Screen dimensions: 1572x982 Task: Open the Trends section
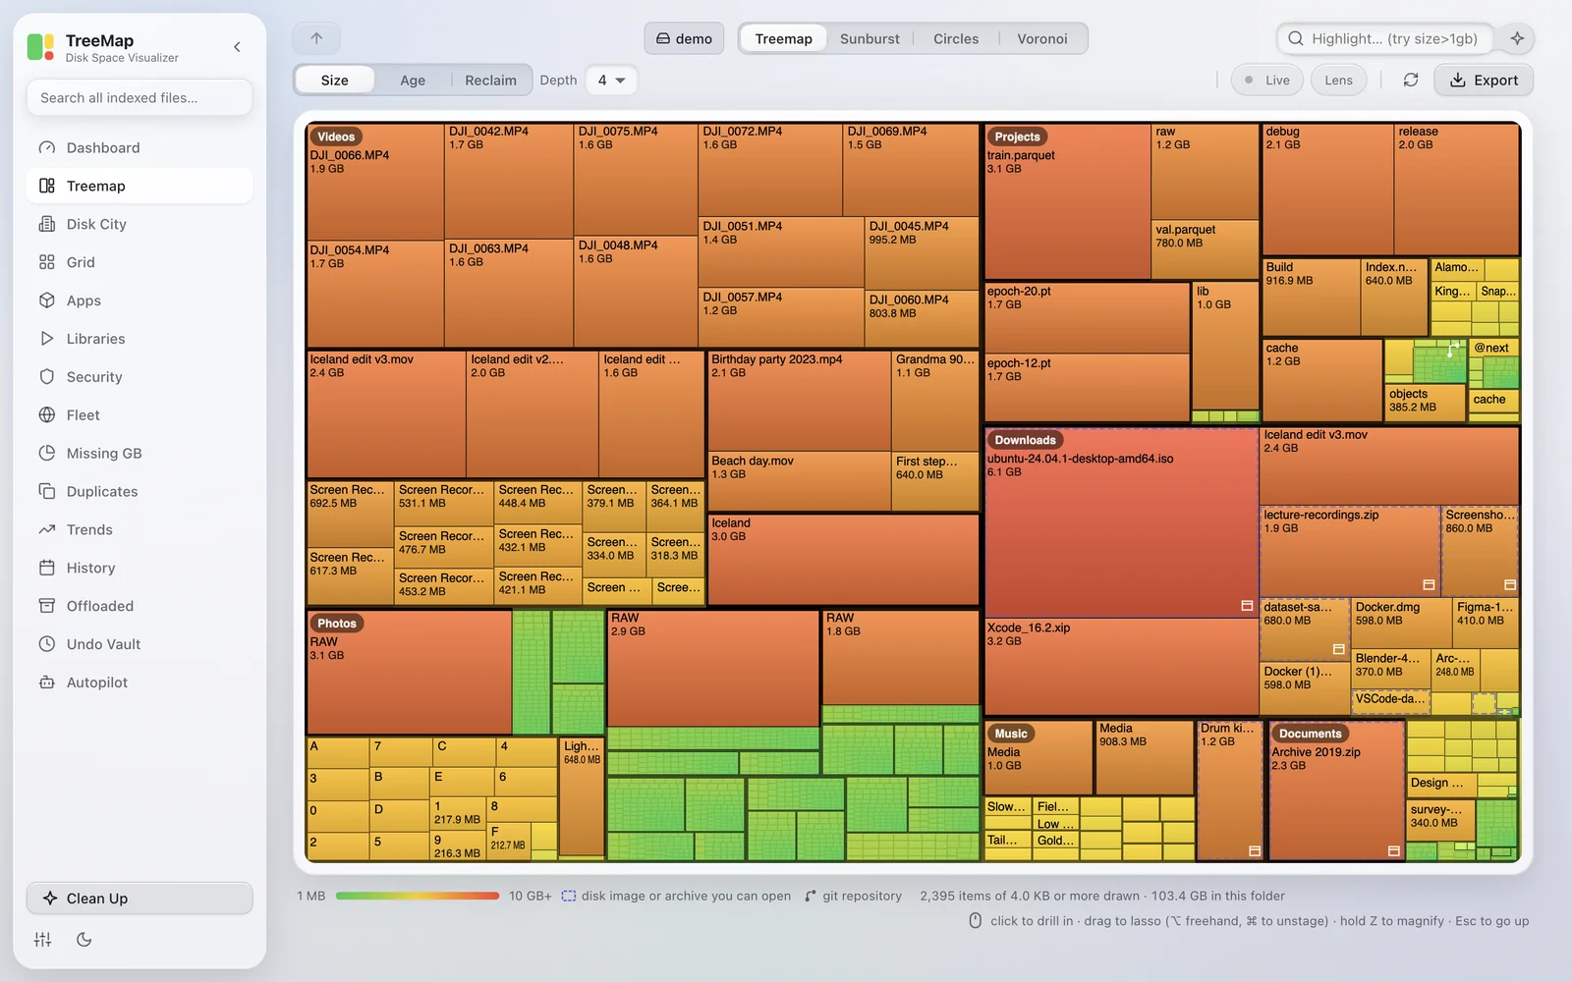[140, 530]
